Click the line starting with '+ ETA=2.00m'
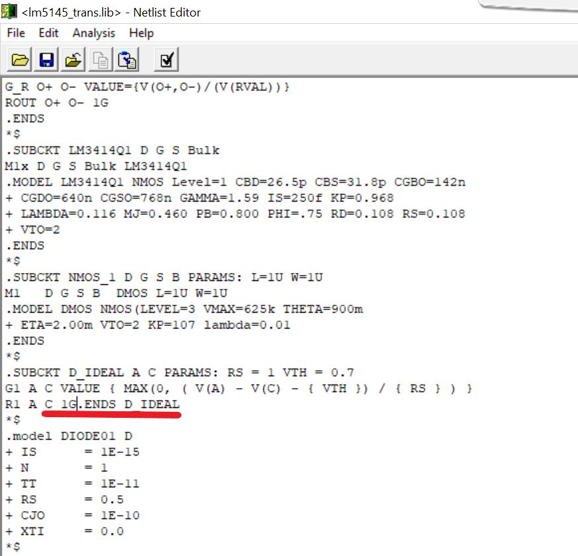The image size is (578, 556). (x=148, y=325)
